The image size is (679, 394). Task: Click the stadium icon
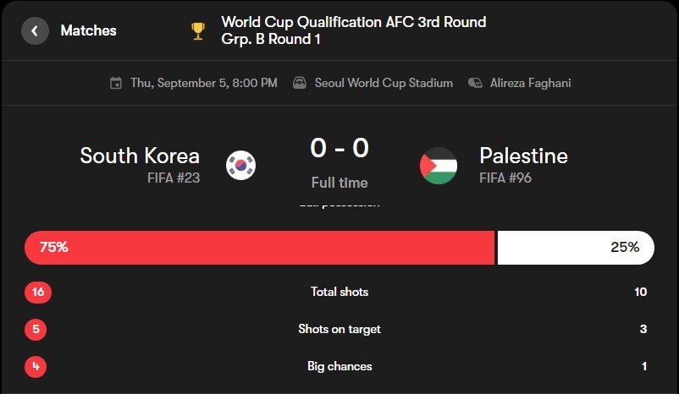tap(300, 83)
